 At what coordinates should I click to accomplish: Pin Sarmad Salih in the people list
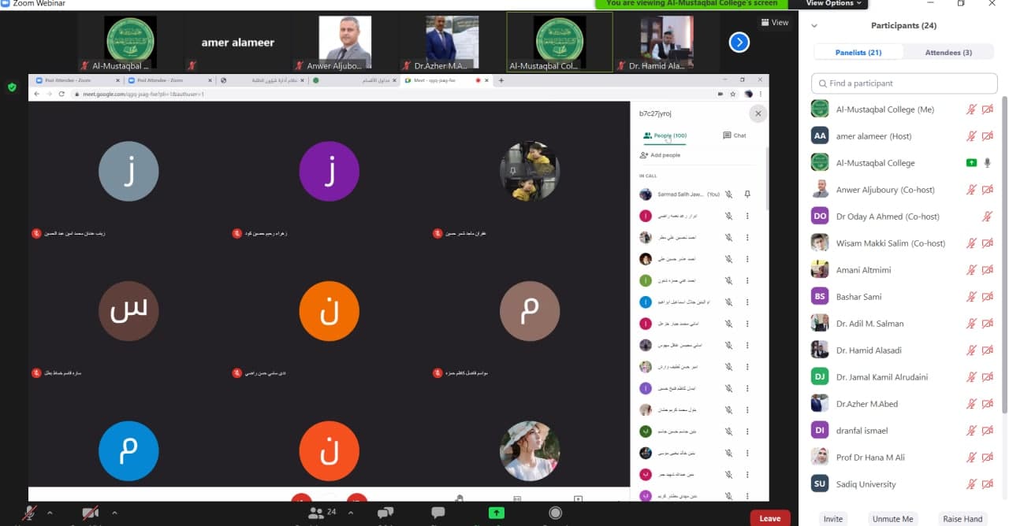(747, 194)
